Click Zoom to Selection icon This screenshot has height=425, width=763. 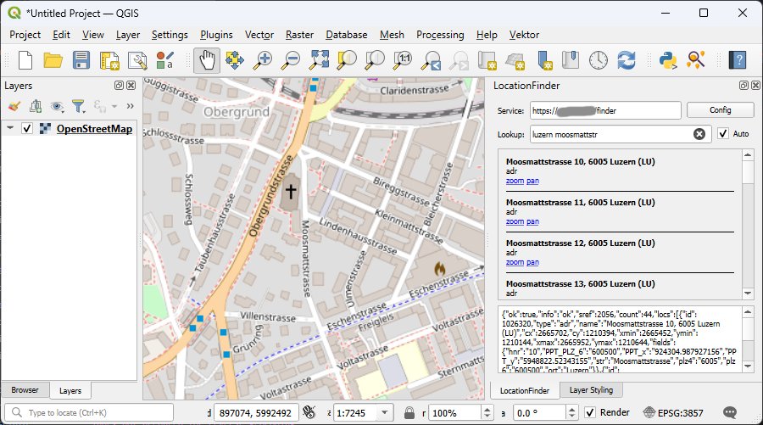click(x=347, y=60)
